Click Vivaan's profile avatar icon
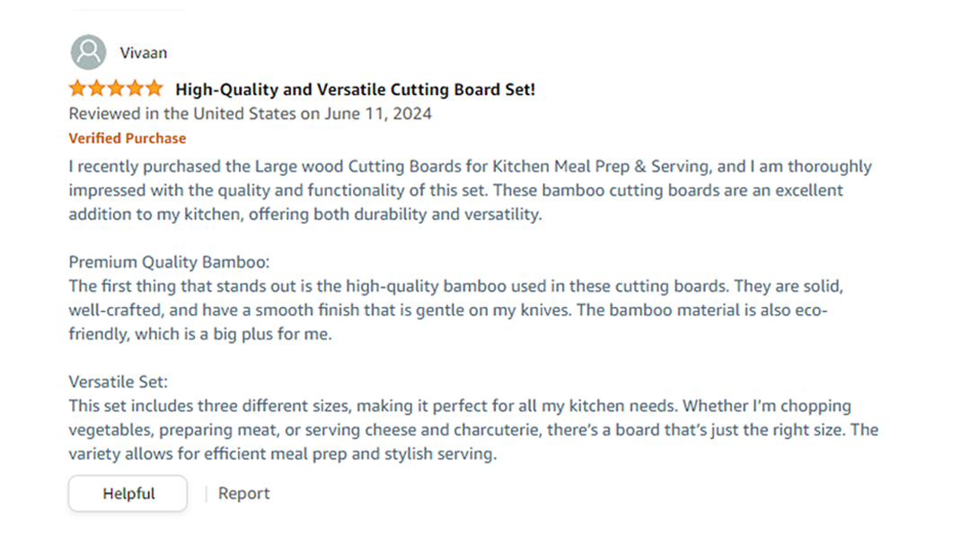The width and height of the screenshot is (970, 546). coord(88,52)
